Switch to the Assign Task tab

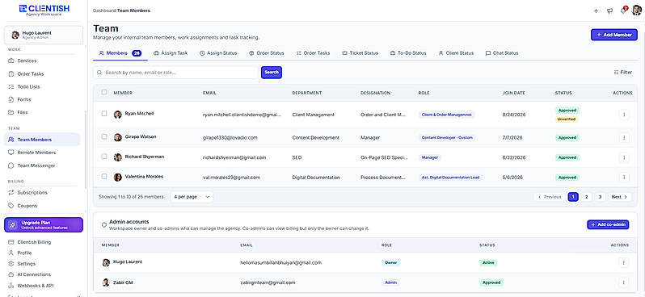click(x=171, y=53)
